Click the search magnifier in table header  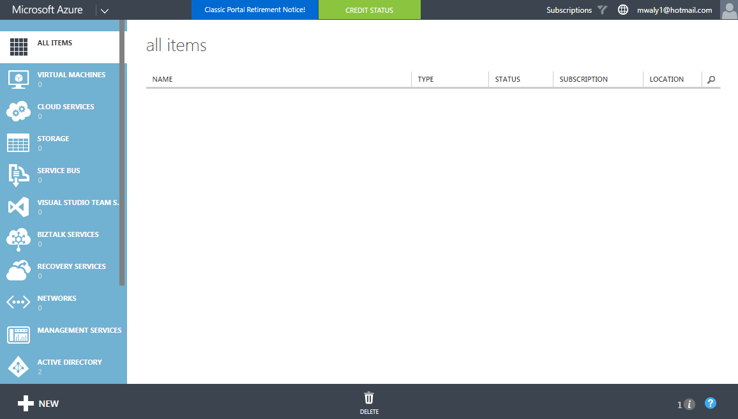711,80
